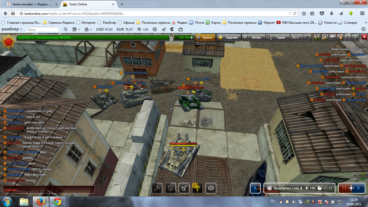Switch to Google Chrome in the taskbar
The width and height of the screenshot is (368, 207).
click(x=57, y=202)
